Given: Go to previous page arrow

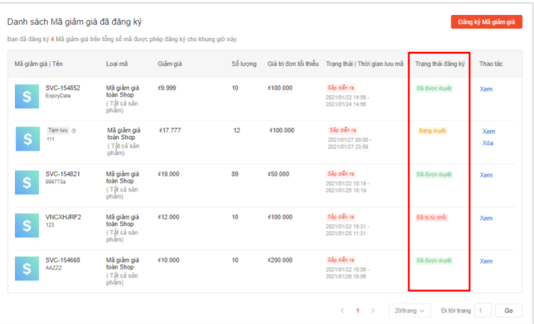Looking at the screenshot, I should coord(342,310).
